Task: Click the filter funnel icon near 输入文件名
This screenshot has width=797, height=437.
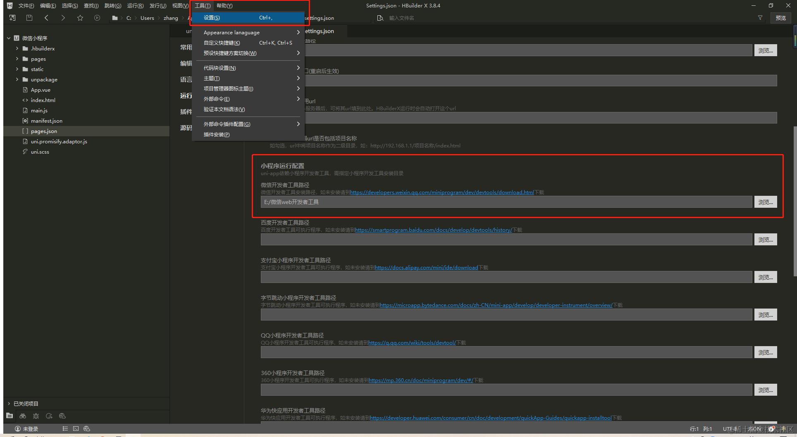Action: [760, 18]
